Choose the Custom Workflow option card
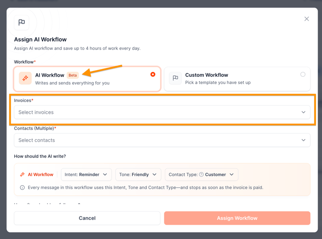Screen dimensions: 322x239 (237, 79)
